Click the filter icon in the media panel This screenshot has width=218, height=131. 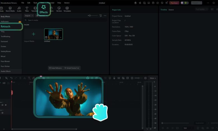click(x=101, y=16)
